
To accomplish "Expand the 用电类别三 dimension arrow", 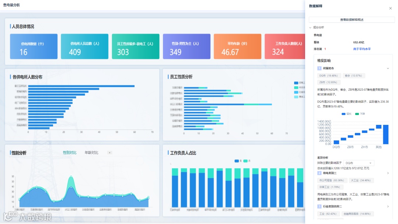I will (x=388, y=173).
